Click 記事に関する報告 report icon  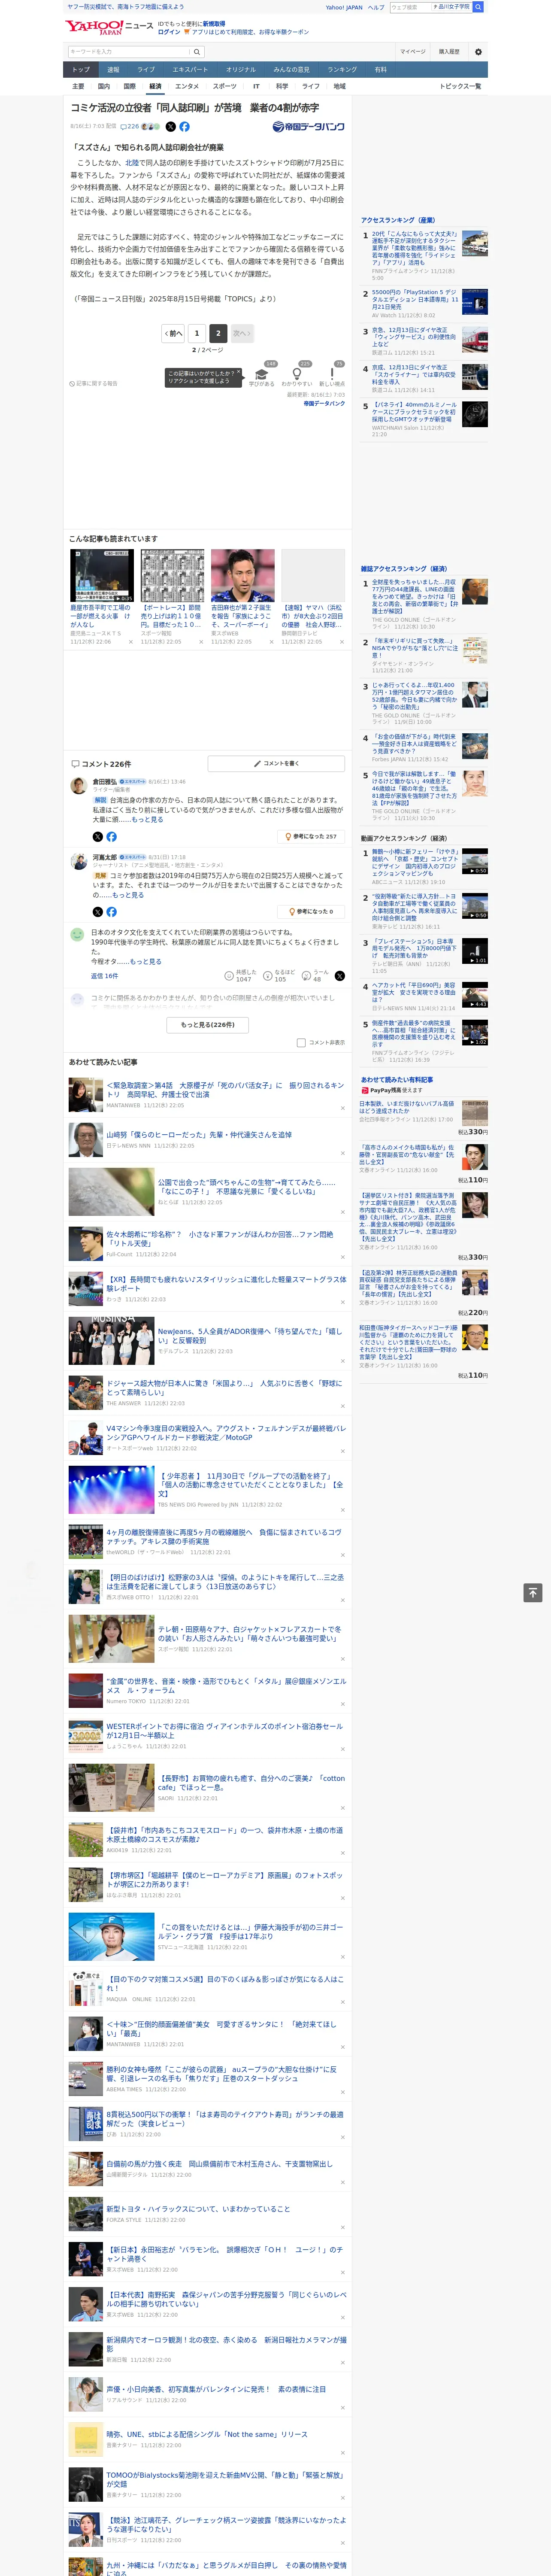point(72,383)
